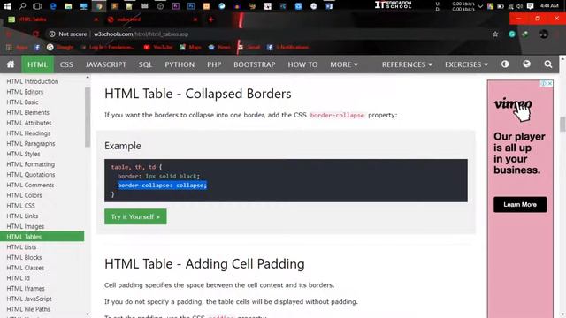Reload the current Chrome page
The height and width of the screenshot is (318, 566).
35,34
